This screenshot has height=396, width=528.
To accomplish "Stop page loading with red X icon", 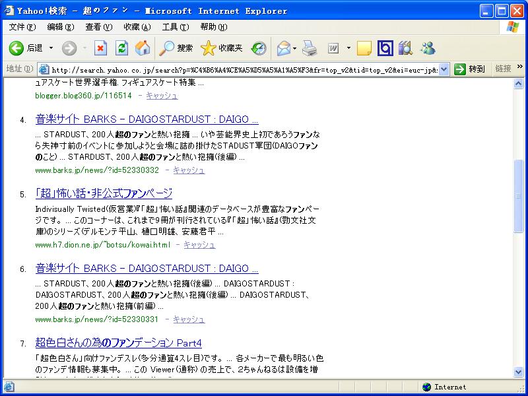I will (100, 48).
